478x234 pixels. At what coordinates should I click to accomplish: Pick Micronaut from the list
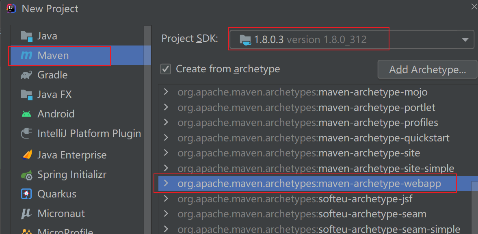(80, 213)
